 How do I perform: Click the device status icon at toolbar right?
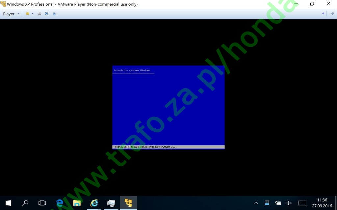click(332, 13)
